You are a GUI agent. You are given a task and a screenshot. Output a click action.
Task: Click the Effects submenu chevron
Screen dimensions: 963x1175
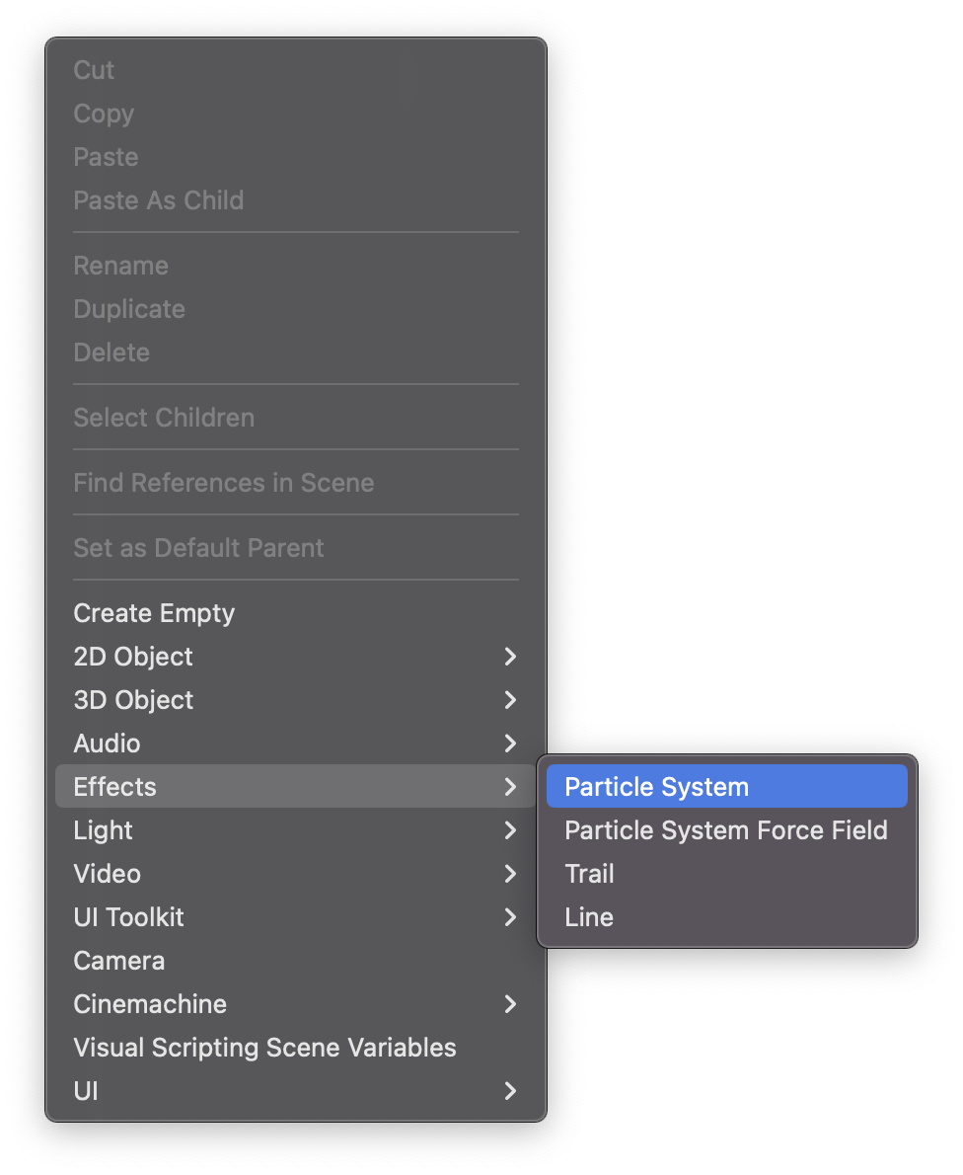[x=510, y=787]
